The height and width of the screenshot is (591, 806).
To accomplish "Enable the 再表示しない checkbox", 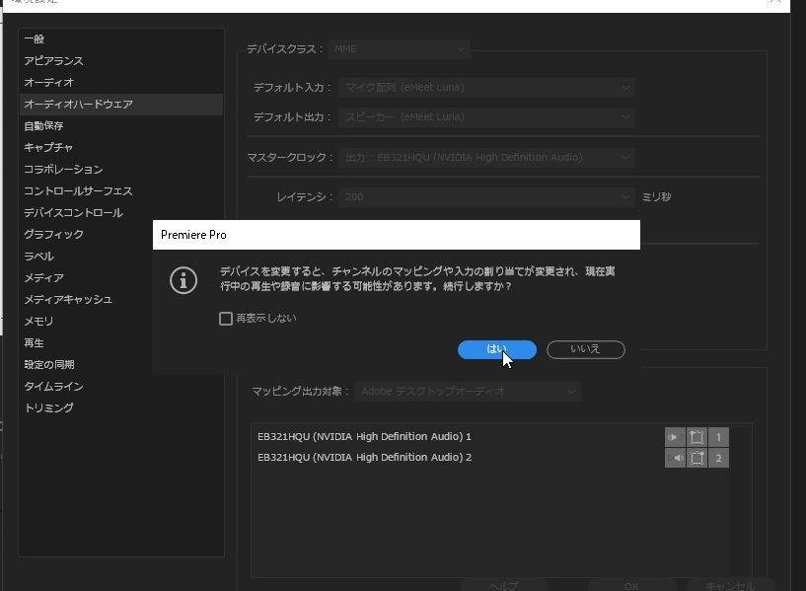I will click(226, 319).
